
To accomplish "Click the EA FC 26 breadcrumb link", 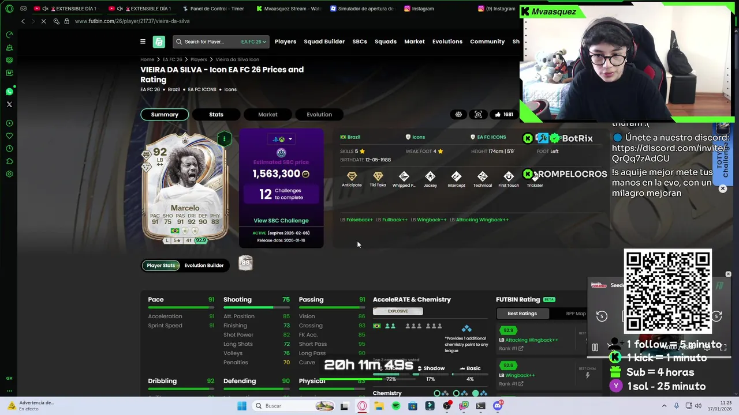I will (x=172, y=59).
